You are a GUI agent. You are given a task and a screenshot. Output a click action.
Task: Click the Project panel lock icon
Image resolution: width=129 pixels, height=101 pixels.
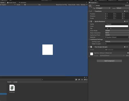click(85, 77)
